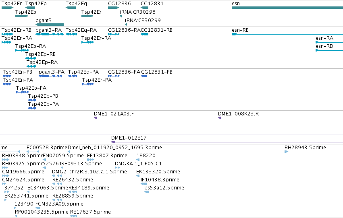Click transcript Tsp42Ep-RB
The height and width of the screenshot is (218, 343).
40,54
